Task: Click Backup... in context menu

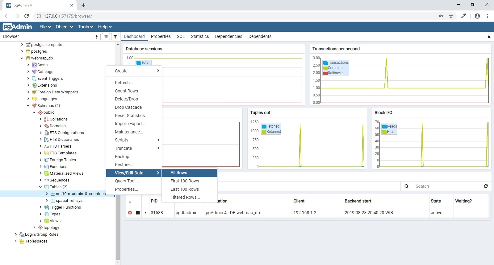Action: pos(134,157)
